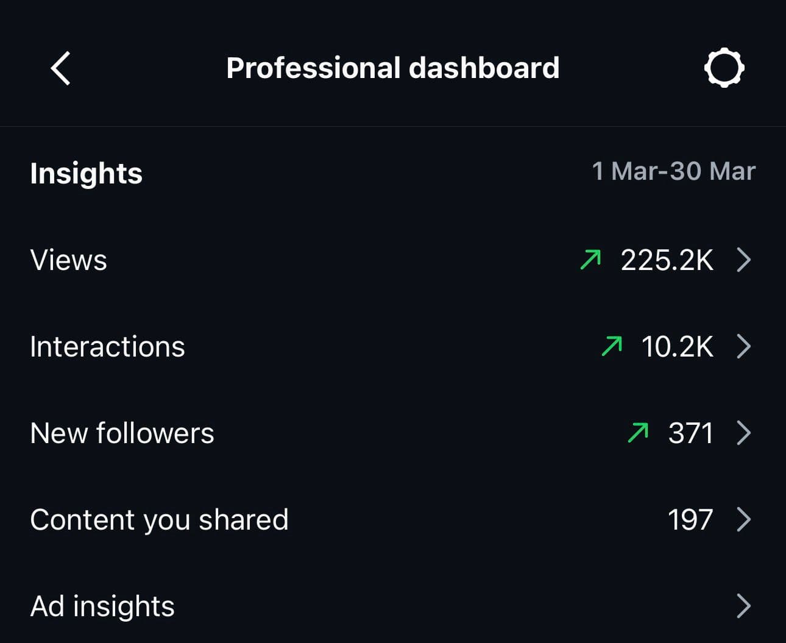Tap the Ad insights link
Screen dimensions: 786x643
[x=102, y=606]
